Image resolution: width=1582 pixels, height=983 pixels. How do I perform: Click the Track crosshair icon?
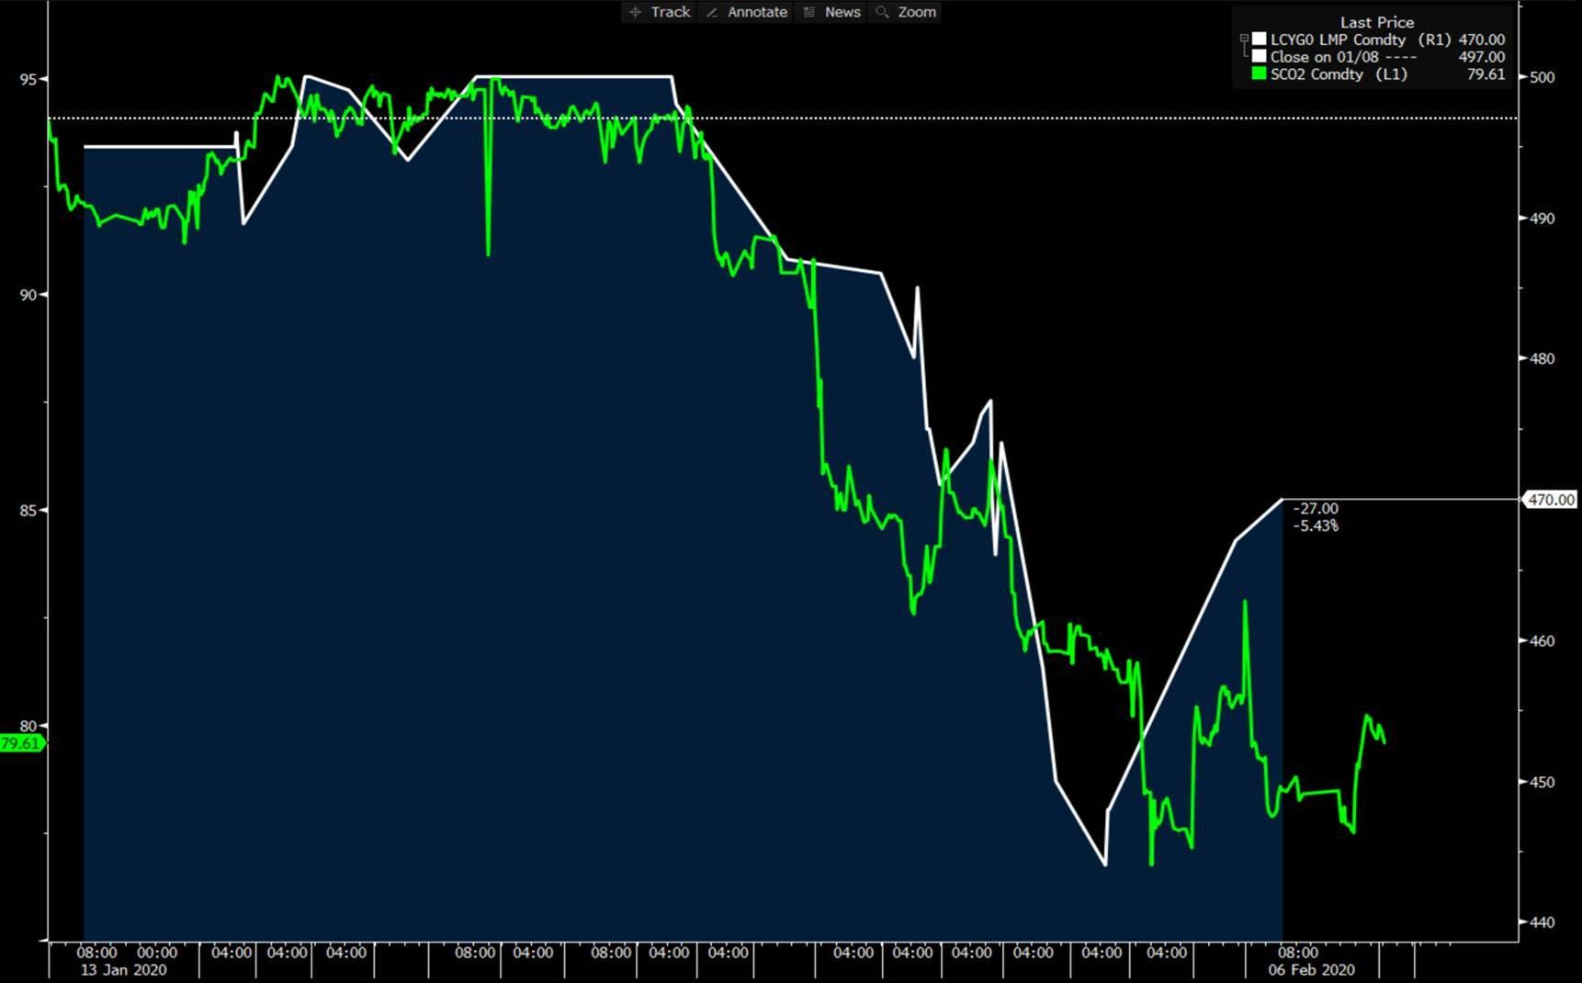coord(635,12)
